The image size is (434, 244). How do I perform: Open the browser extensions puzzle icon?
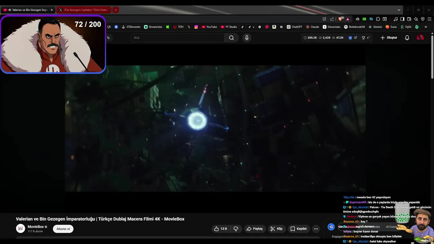pos(378,19)
